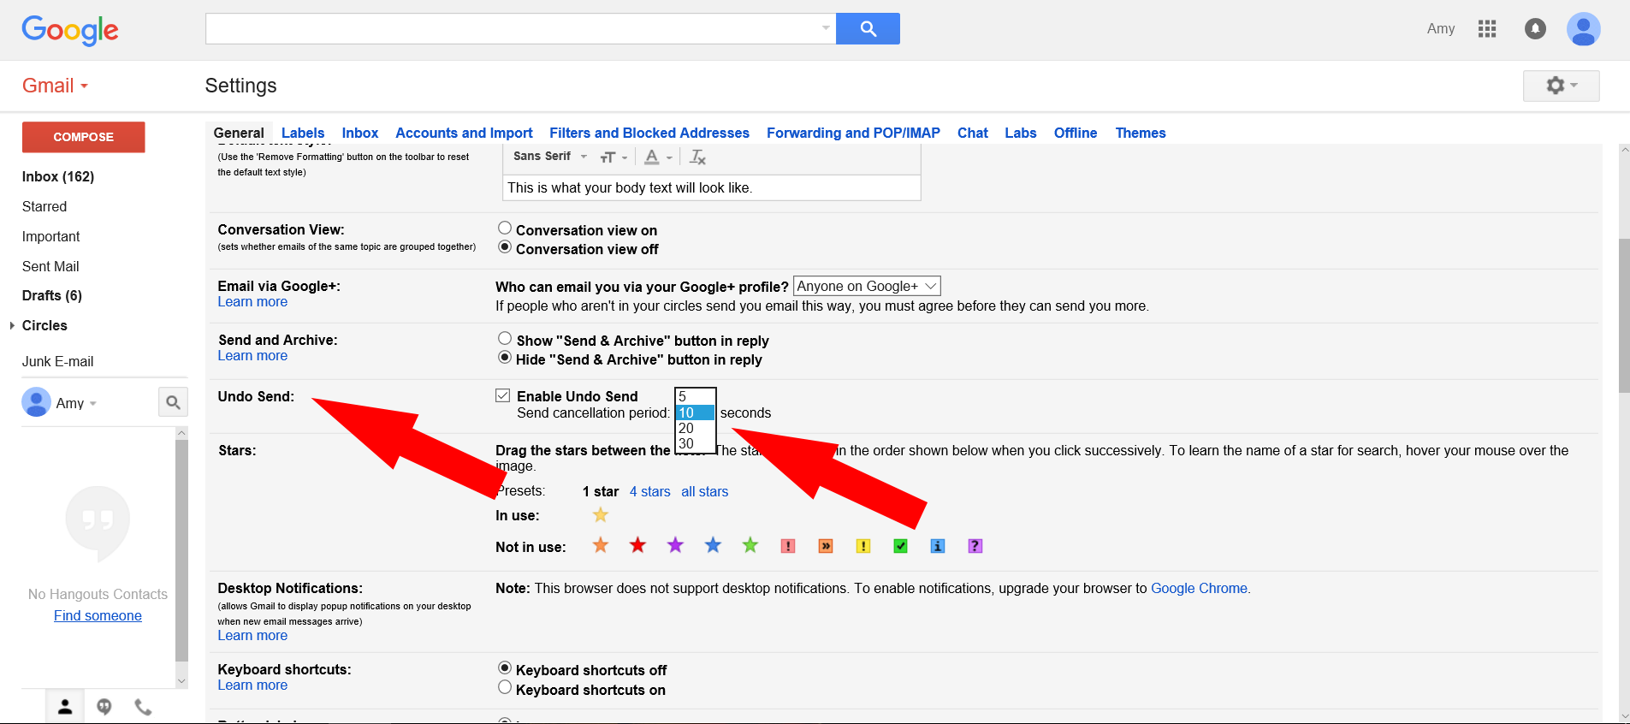The image size is (1630, 724).
Task: Choose 30 seconds in cancellation period list
Action: (695, 443)
